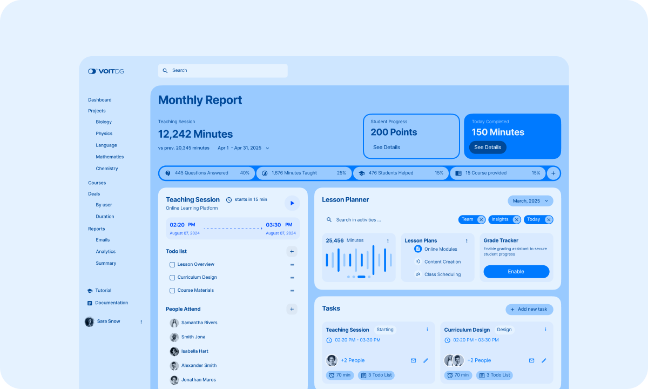Click the Content Creation icon
The image size is (648, 389).
(x=418, y=261)
